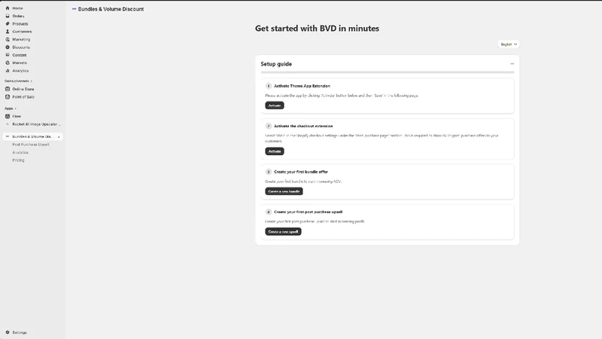Click 'Create your first bundle offer' heading
The image size is (602, 339).
pyautogui.click(x=301, y=172)
